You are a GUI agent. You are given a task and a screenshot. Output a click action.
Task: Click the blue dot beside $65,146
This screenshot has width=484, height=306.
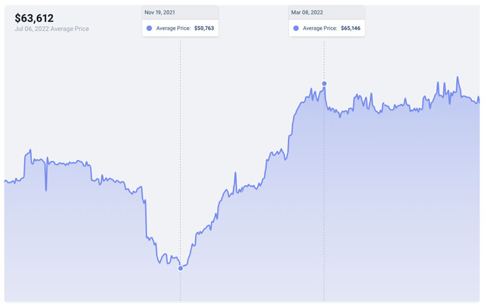point(296,28)
